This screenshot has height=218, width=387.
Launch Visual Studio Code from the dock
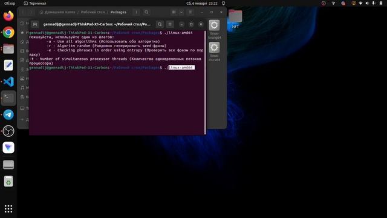point(8,82)
